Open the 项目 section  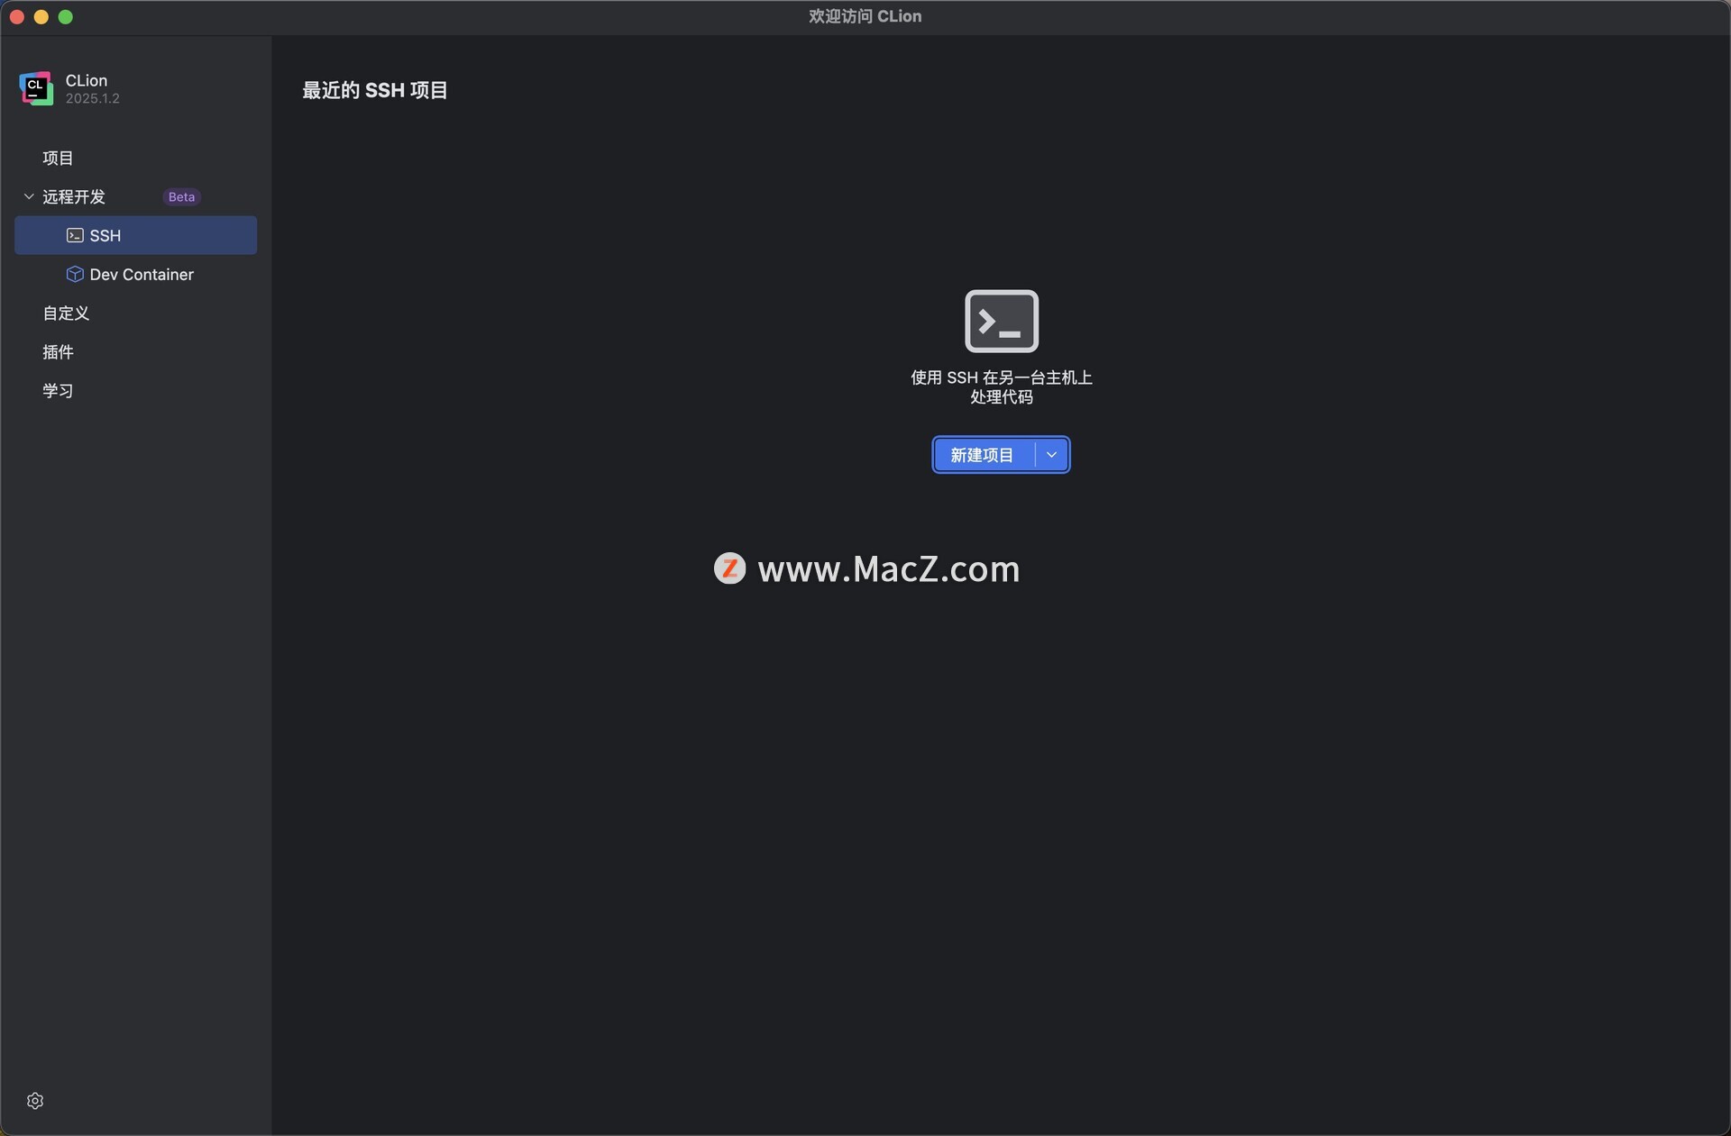(58, 158)
